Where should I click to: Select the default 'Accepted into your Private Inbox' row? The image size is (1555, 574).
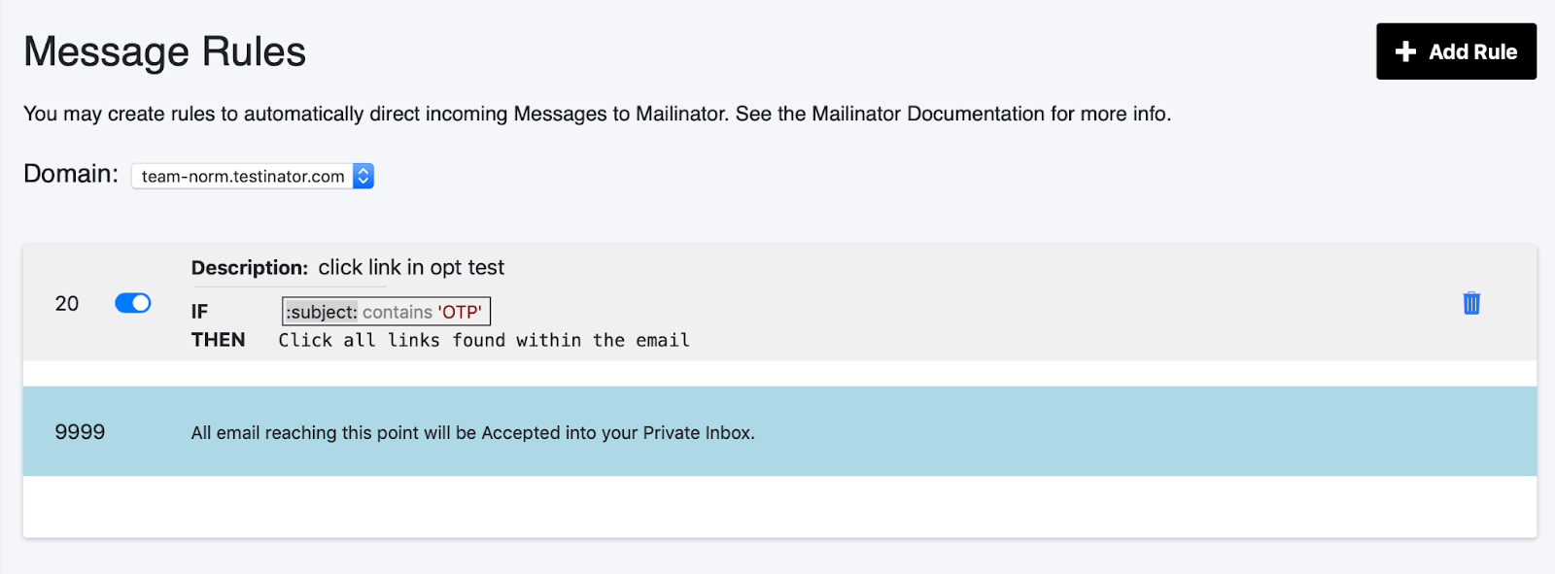[x=472, y=433]
